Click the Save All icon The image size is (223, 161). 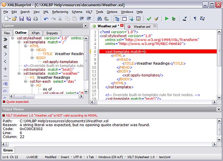coord(29,18)
